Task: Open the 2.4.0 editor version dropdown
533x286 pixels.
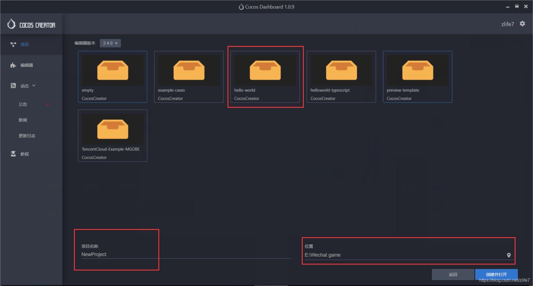Action: 110,43
